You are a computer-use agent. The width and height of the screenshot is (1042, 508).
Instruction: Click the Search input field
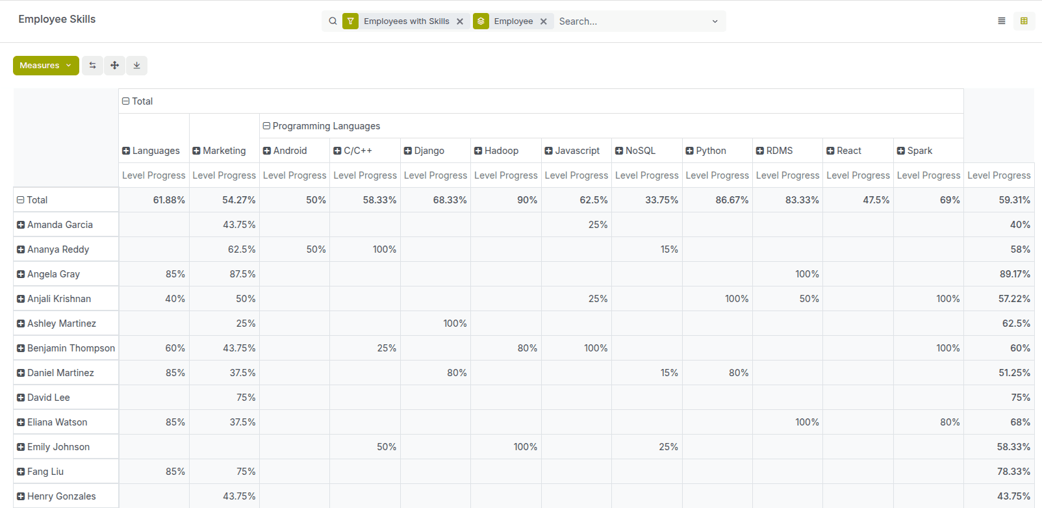pos(630,21)
